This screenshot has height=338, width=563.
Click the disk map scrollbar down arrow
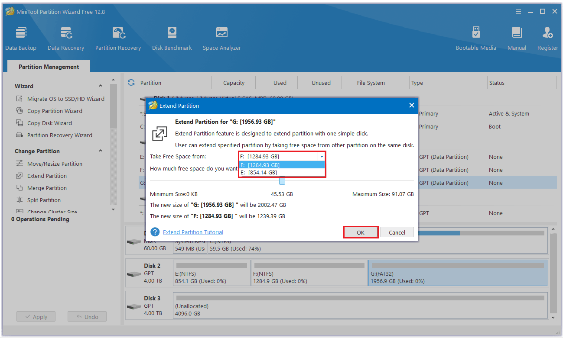click(x=553, y=317)
